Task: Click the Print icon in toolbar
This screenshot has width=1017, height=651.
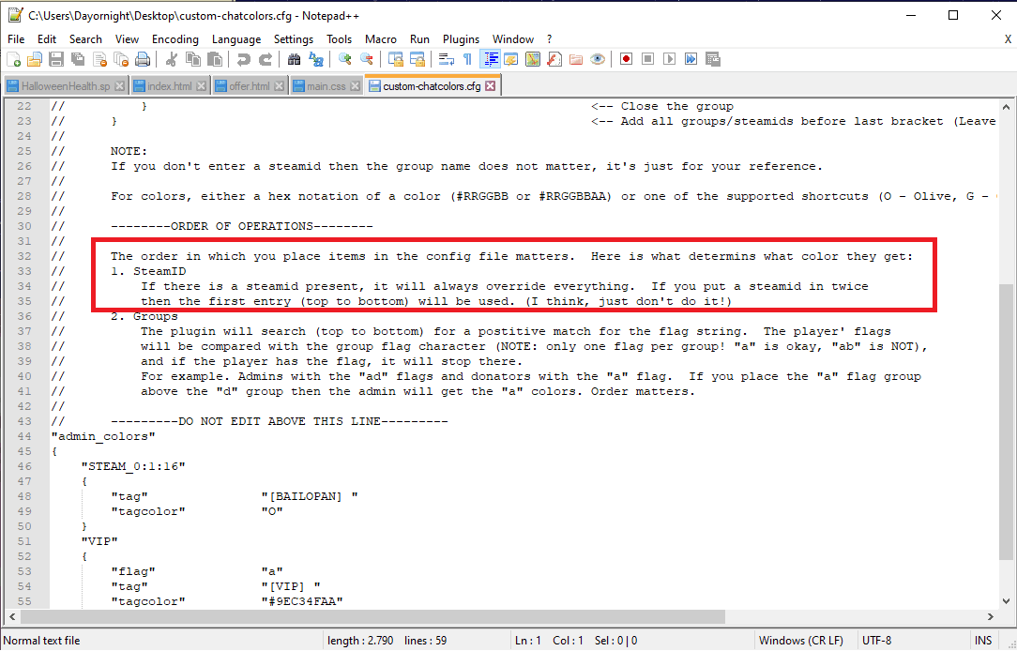Action: click(143, 59)
